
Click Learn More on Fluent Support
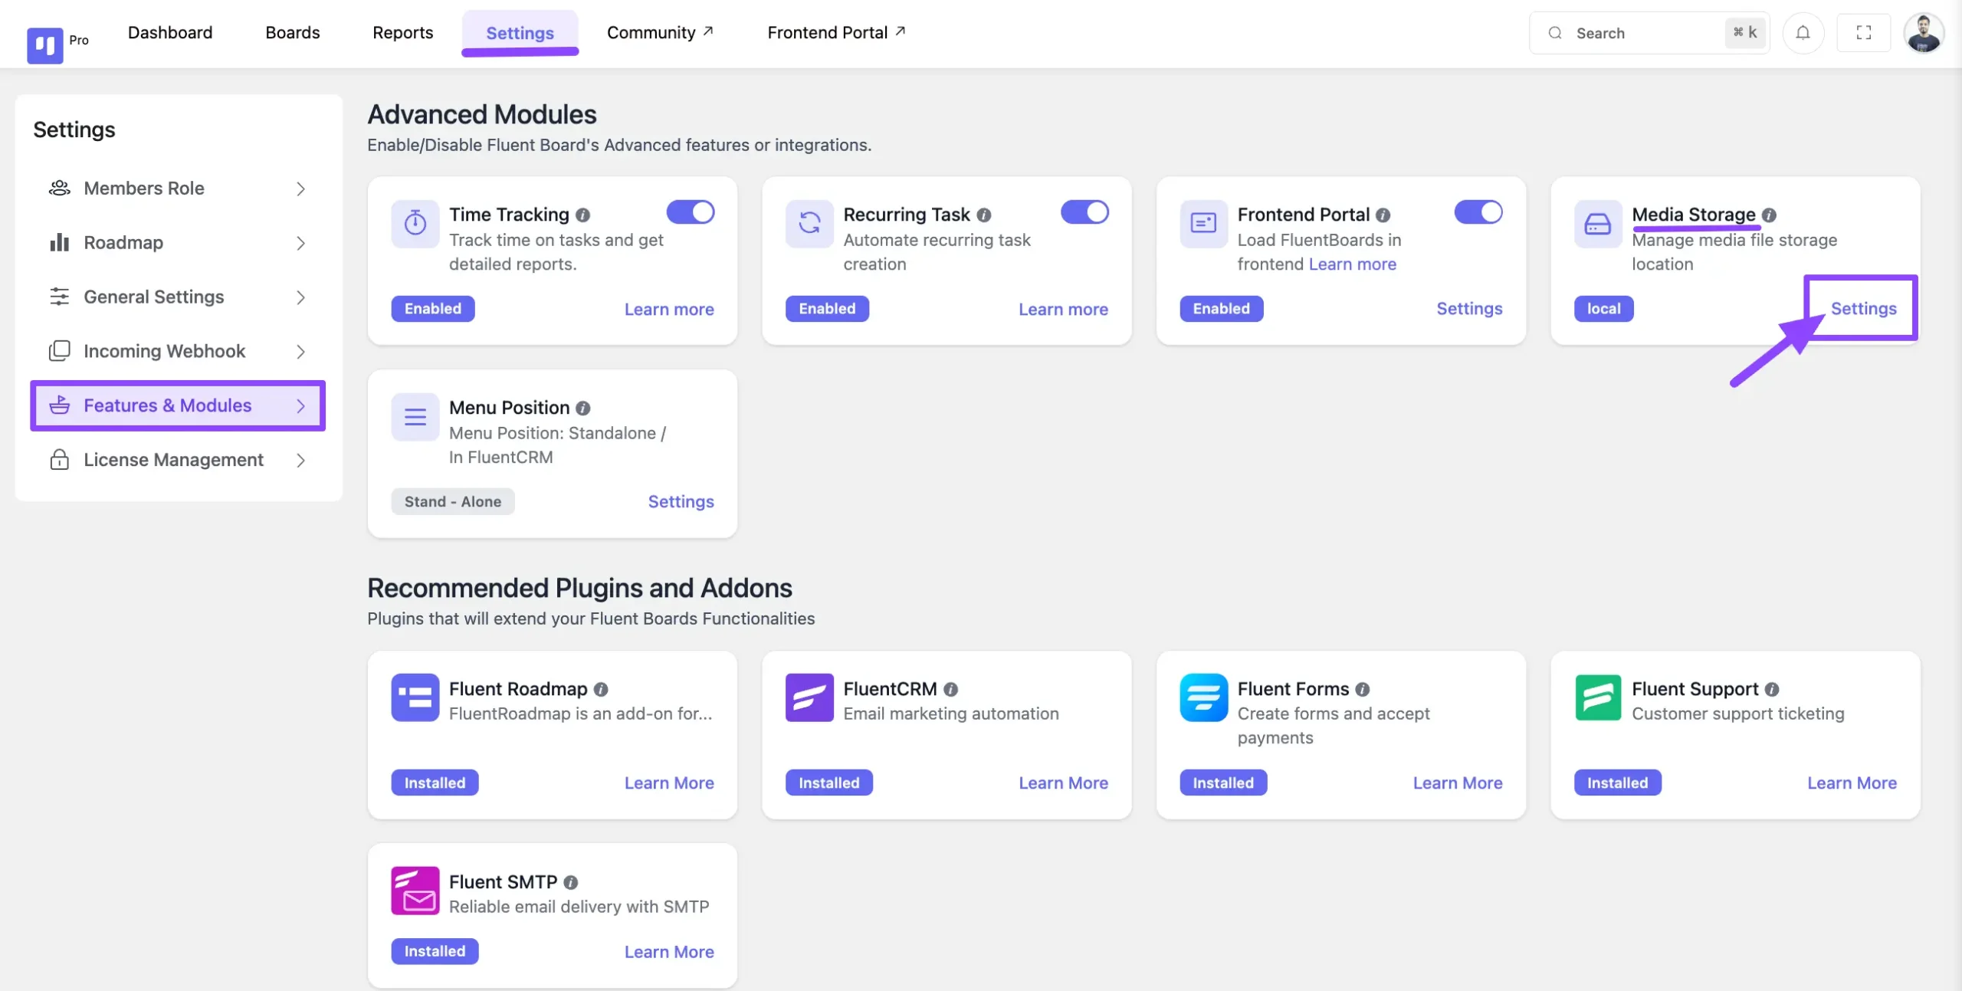pos(1852,783)
